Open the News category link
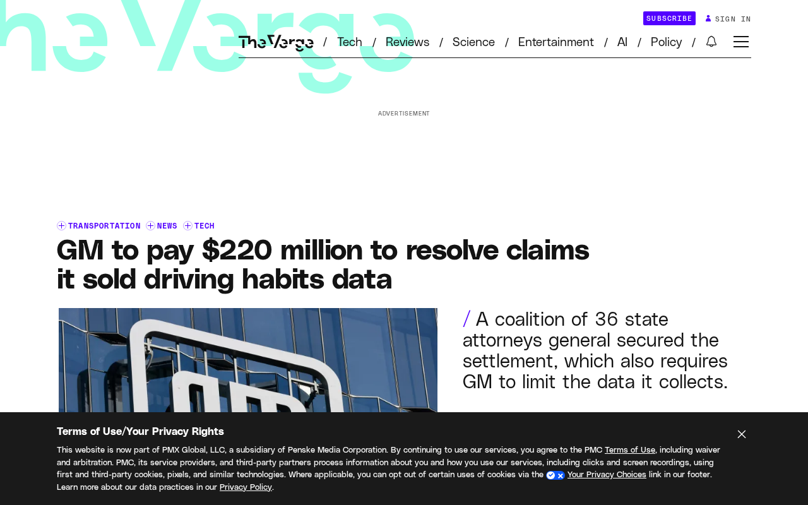 pyautogui.click(x=167, y=226)
